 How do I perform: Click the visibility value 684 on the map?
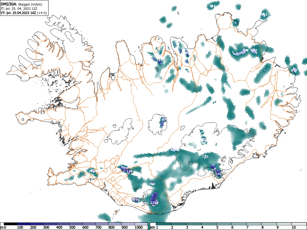[x=254, y=50]
